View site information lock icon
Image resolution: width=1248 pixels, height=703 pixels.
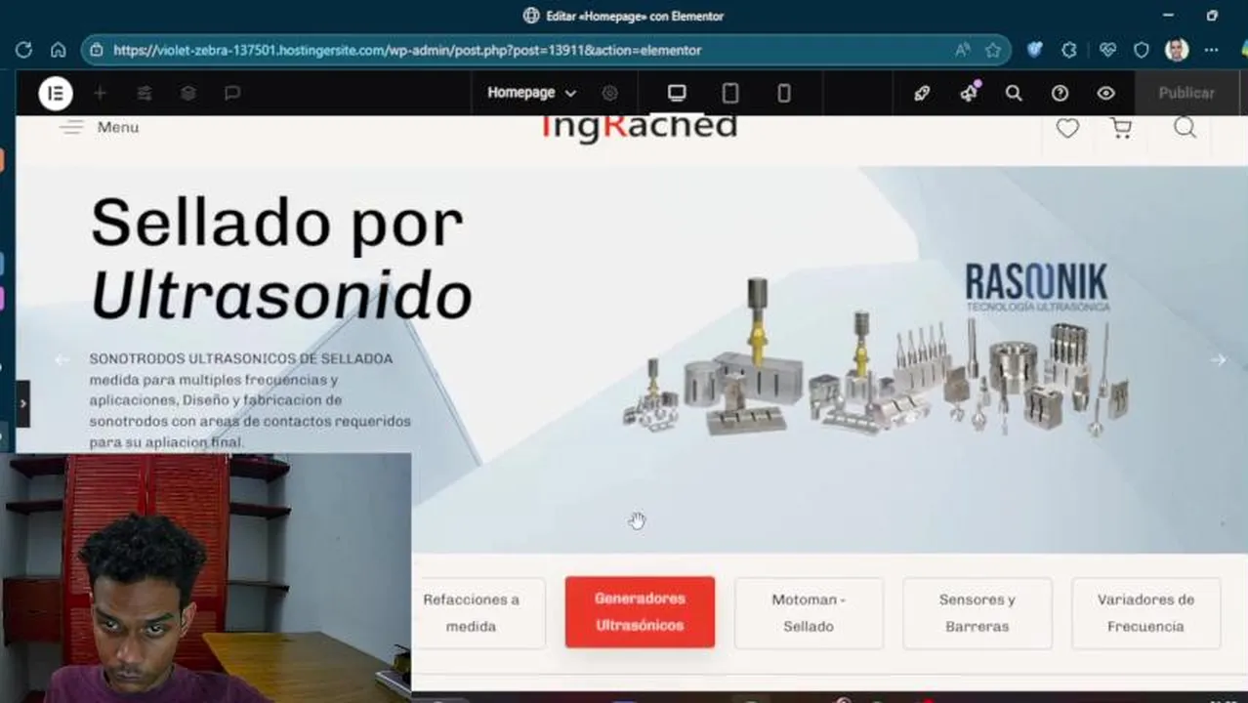coord(96,50)
